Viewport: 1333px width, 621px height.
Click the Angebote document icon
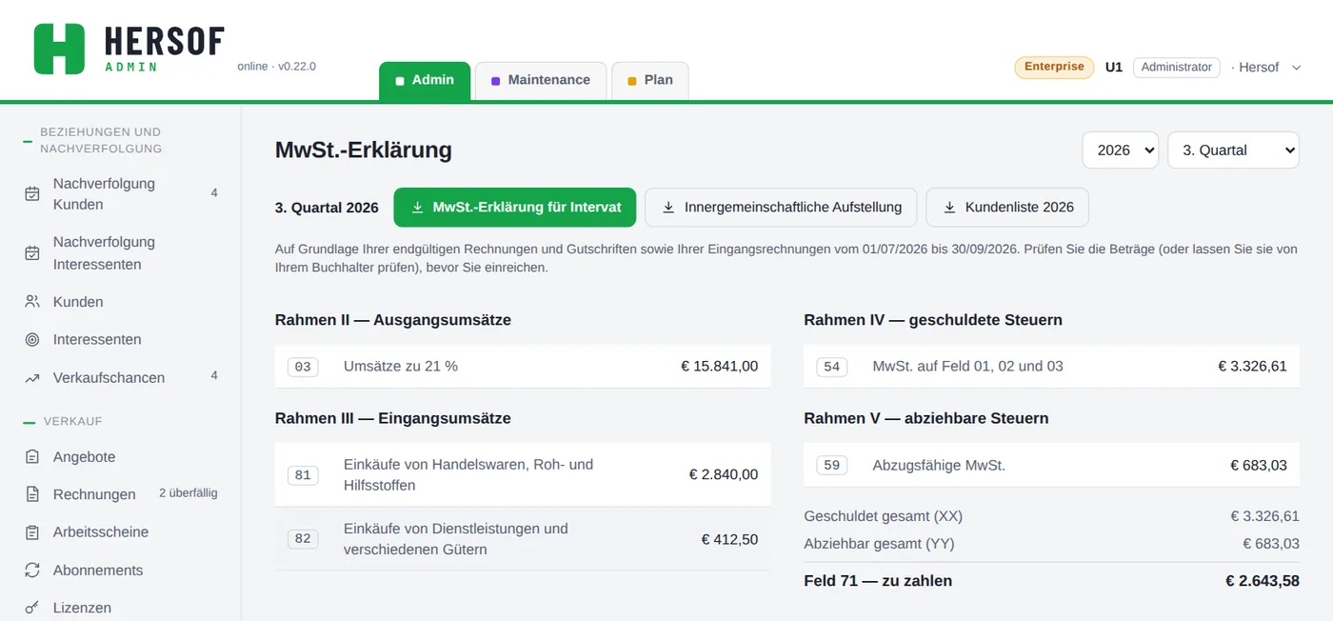click(x=32, y=456)
